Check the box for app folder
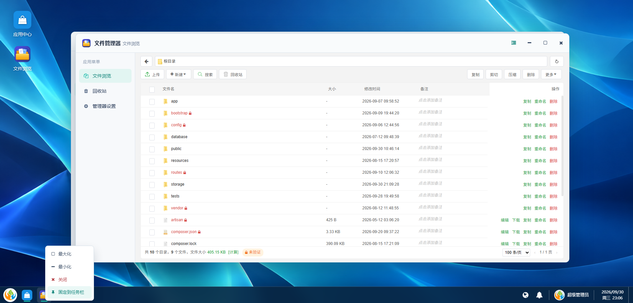The image size is (633, 303). coord(152,102)
